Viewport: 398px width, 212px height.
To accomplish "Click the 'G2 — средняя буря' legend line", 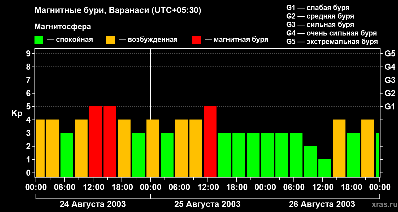I will (x=320, y=16).
